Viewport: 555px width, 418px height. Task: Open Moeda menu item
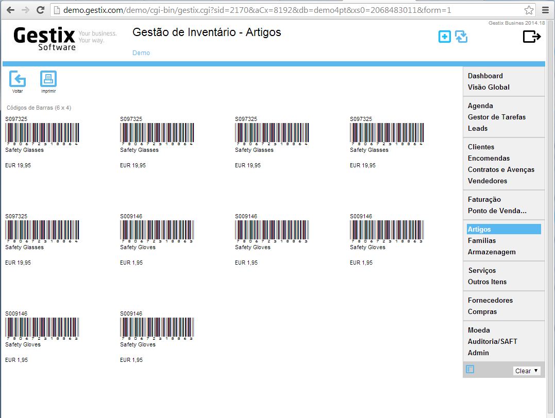tap(479, 330)
